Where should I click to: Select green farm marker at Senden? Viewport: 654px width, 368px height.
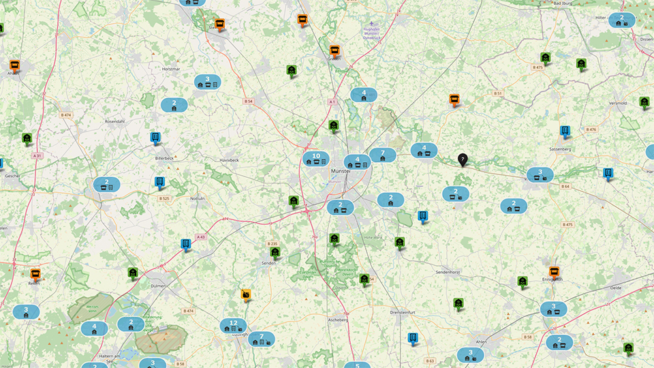click(x=275, y=253)
